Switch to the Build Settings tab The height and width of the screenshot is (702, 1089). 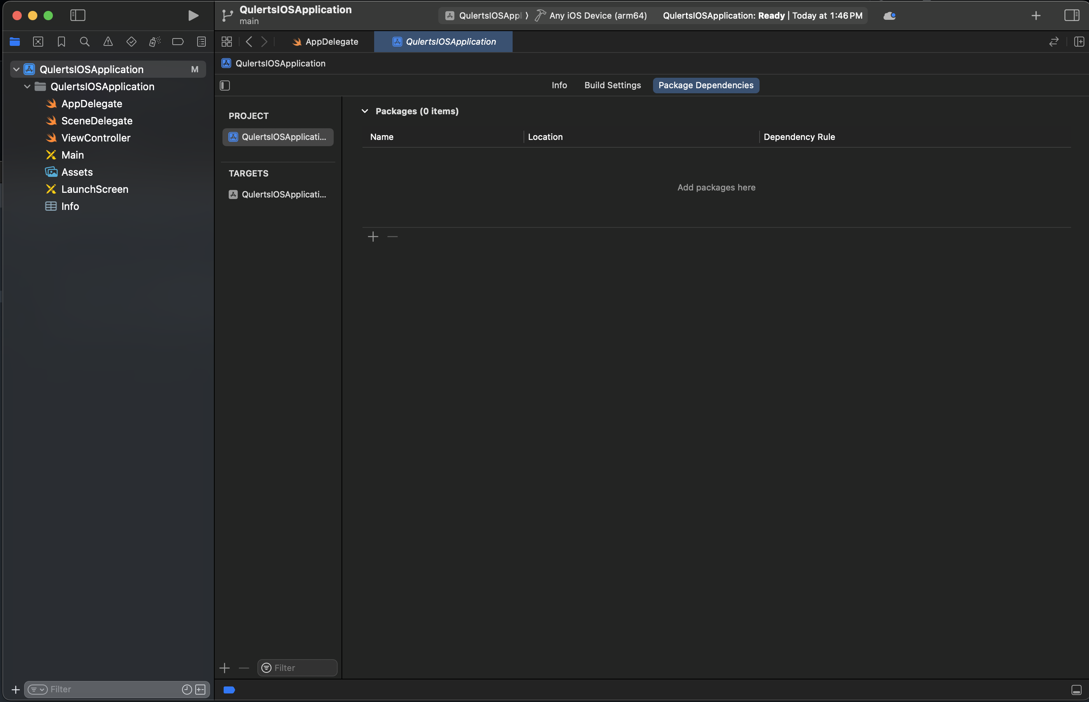click(613, 85)
